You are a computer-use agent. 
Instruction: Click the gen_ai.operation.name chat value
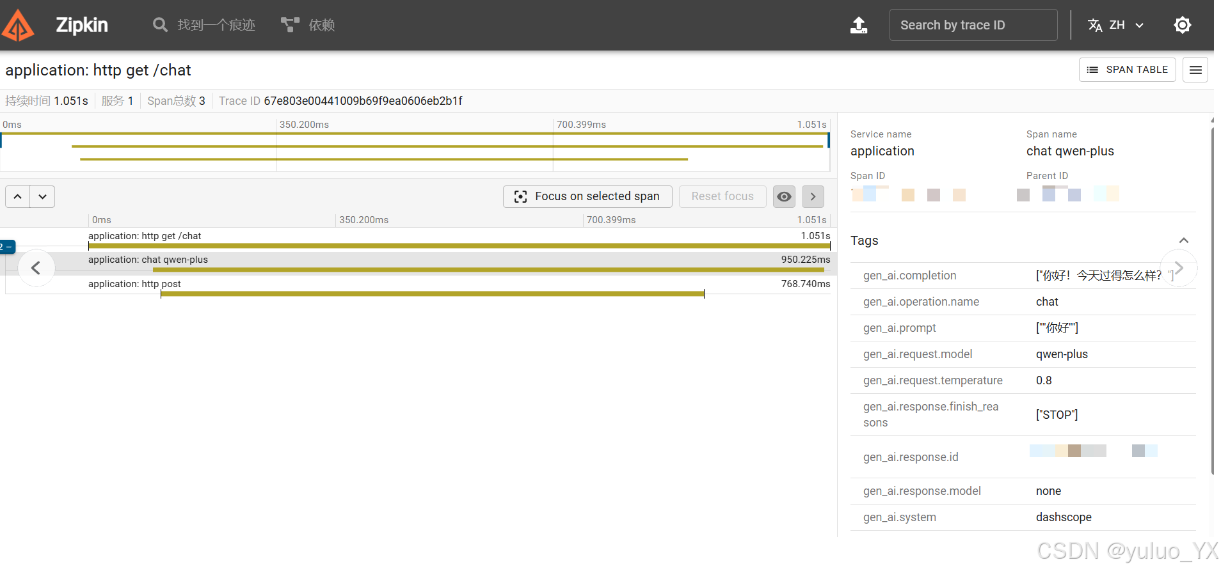(x=1047, y=302)
